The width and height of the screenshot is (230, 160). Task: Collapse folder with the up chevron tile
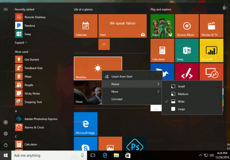(104, 44)
